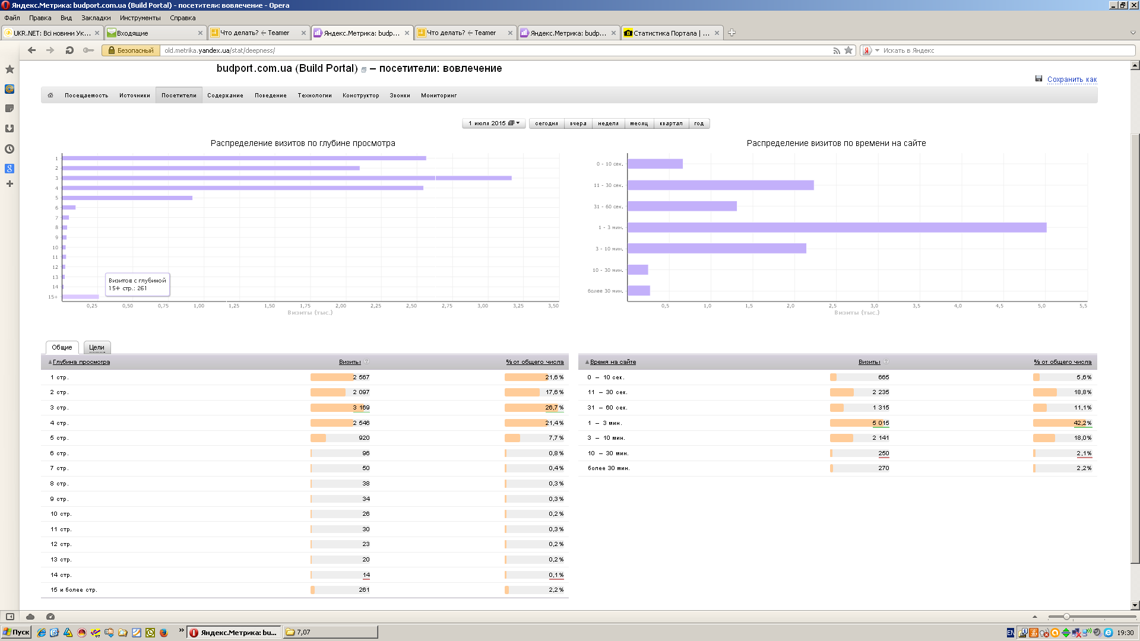The height and width of the screenshot is (641, 1140).
Task: Open a new tab with the plus button
Action: (731, 33)
